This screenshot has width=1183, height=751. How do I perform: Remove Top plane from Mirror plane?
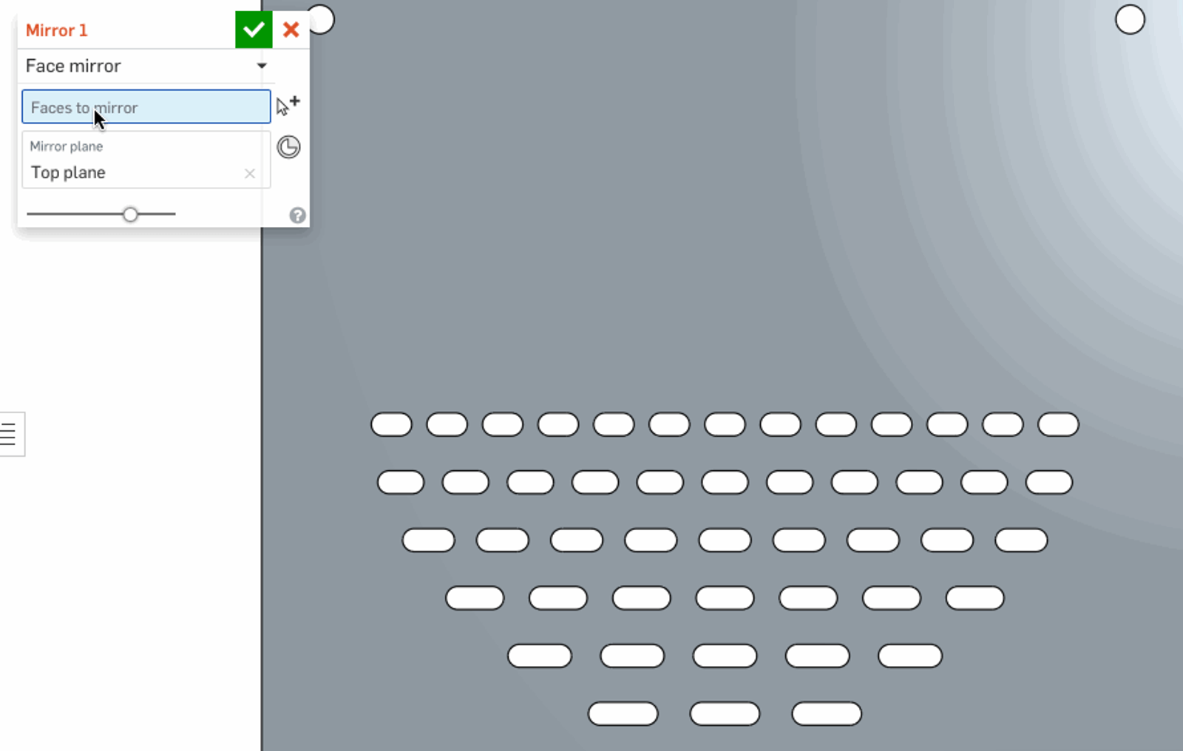250,174
